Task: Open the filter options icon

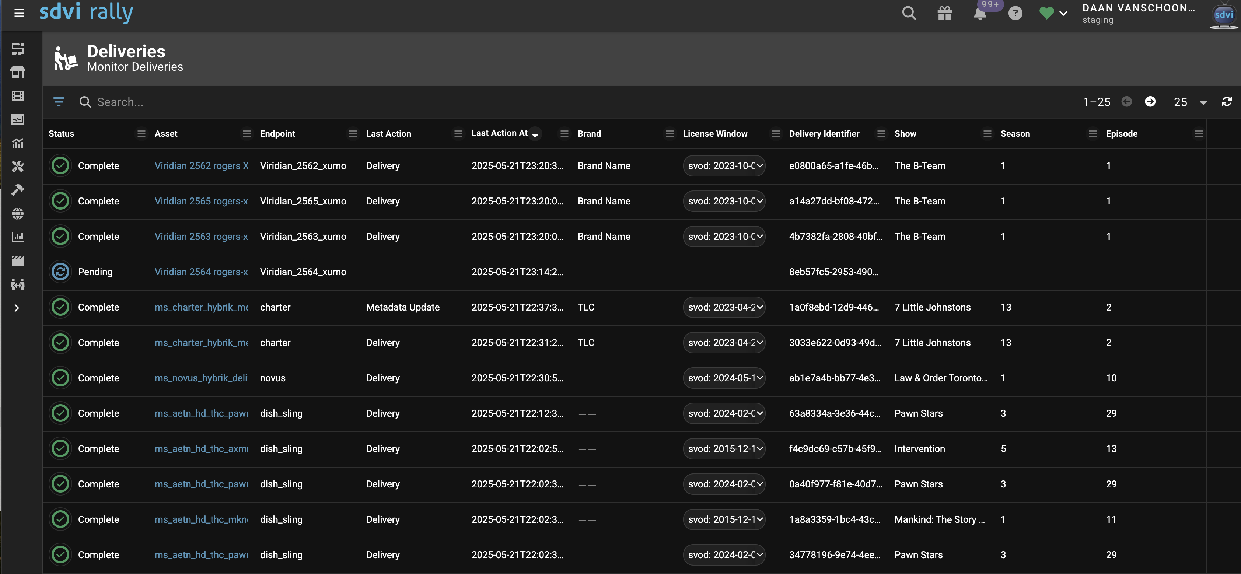Action: (59, 102)
